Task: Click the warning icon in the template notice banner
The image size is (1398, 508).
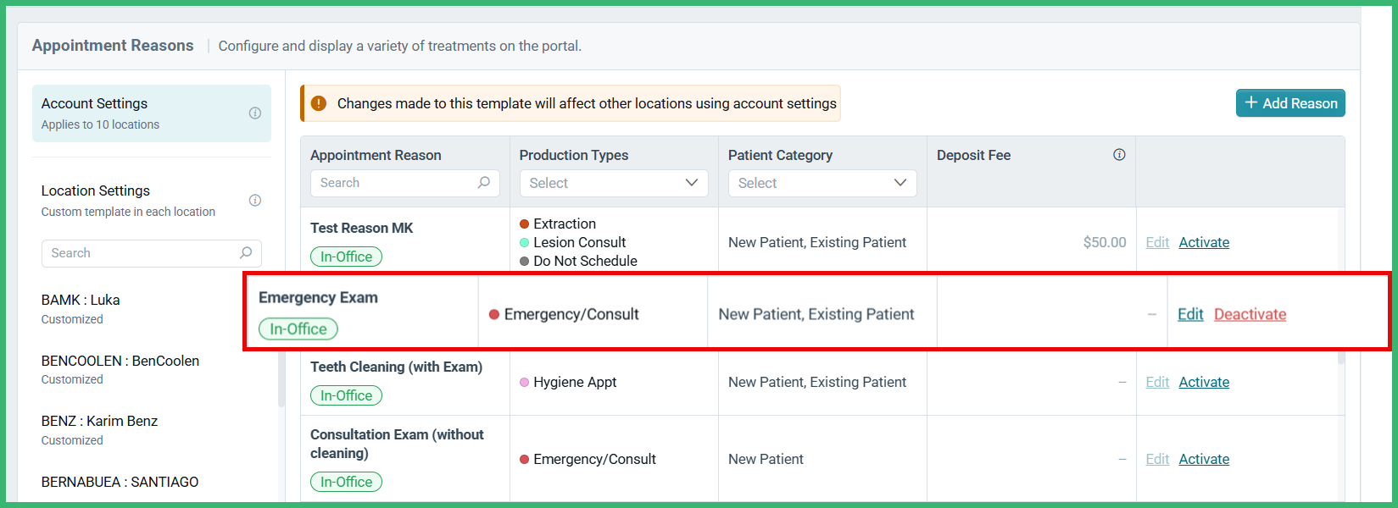Action: (317, 102)
